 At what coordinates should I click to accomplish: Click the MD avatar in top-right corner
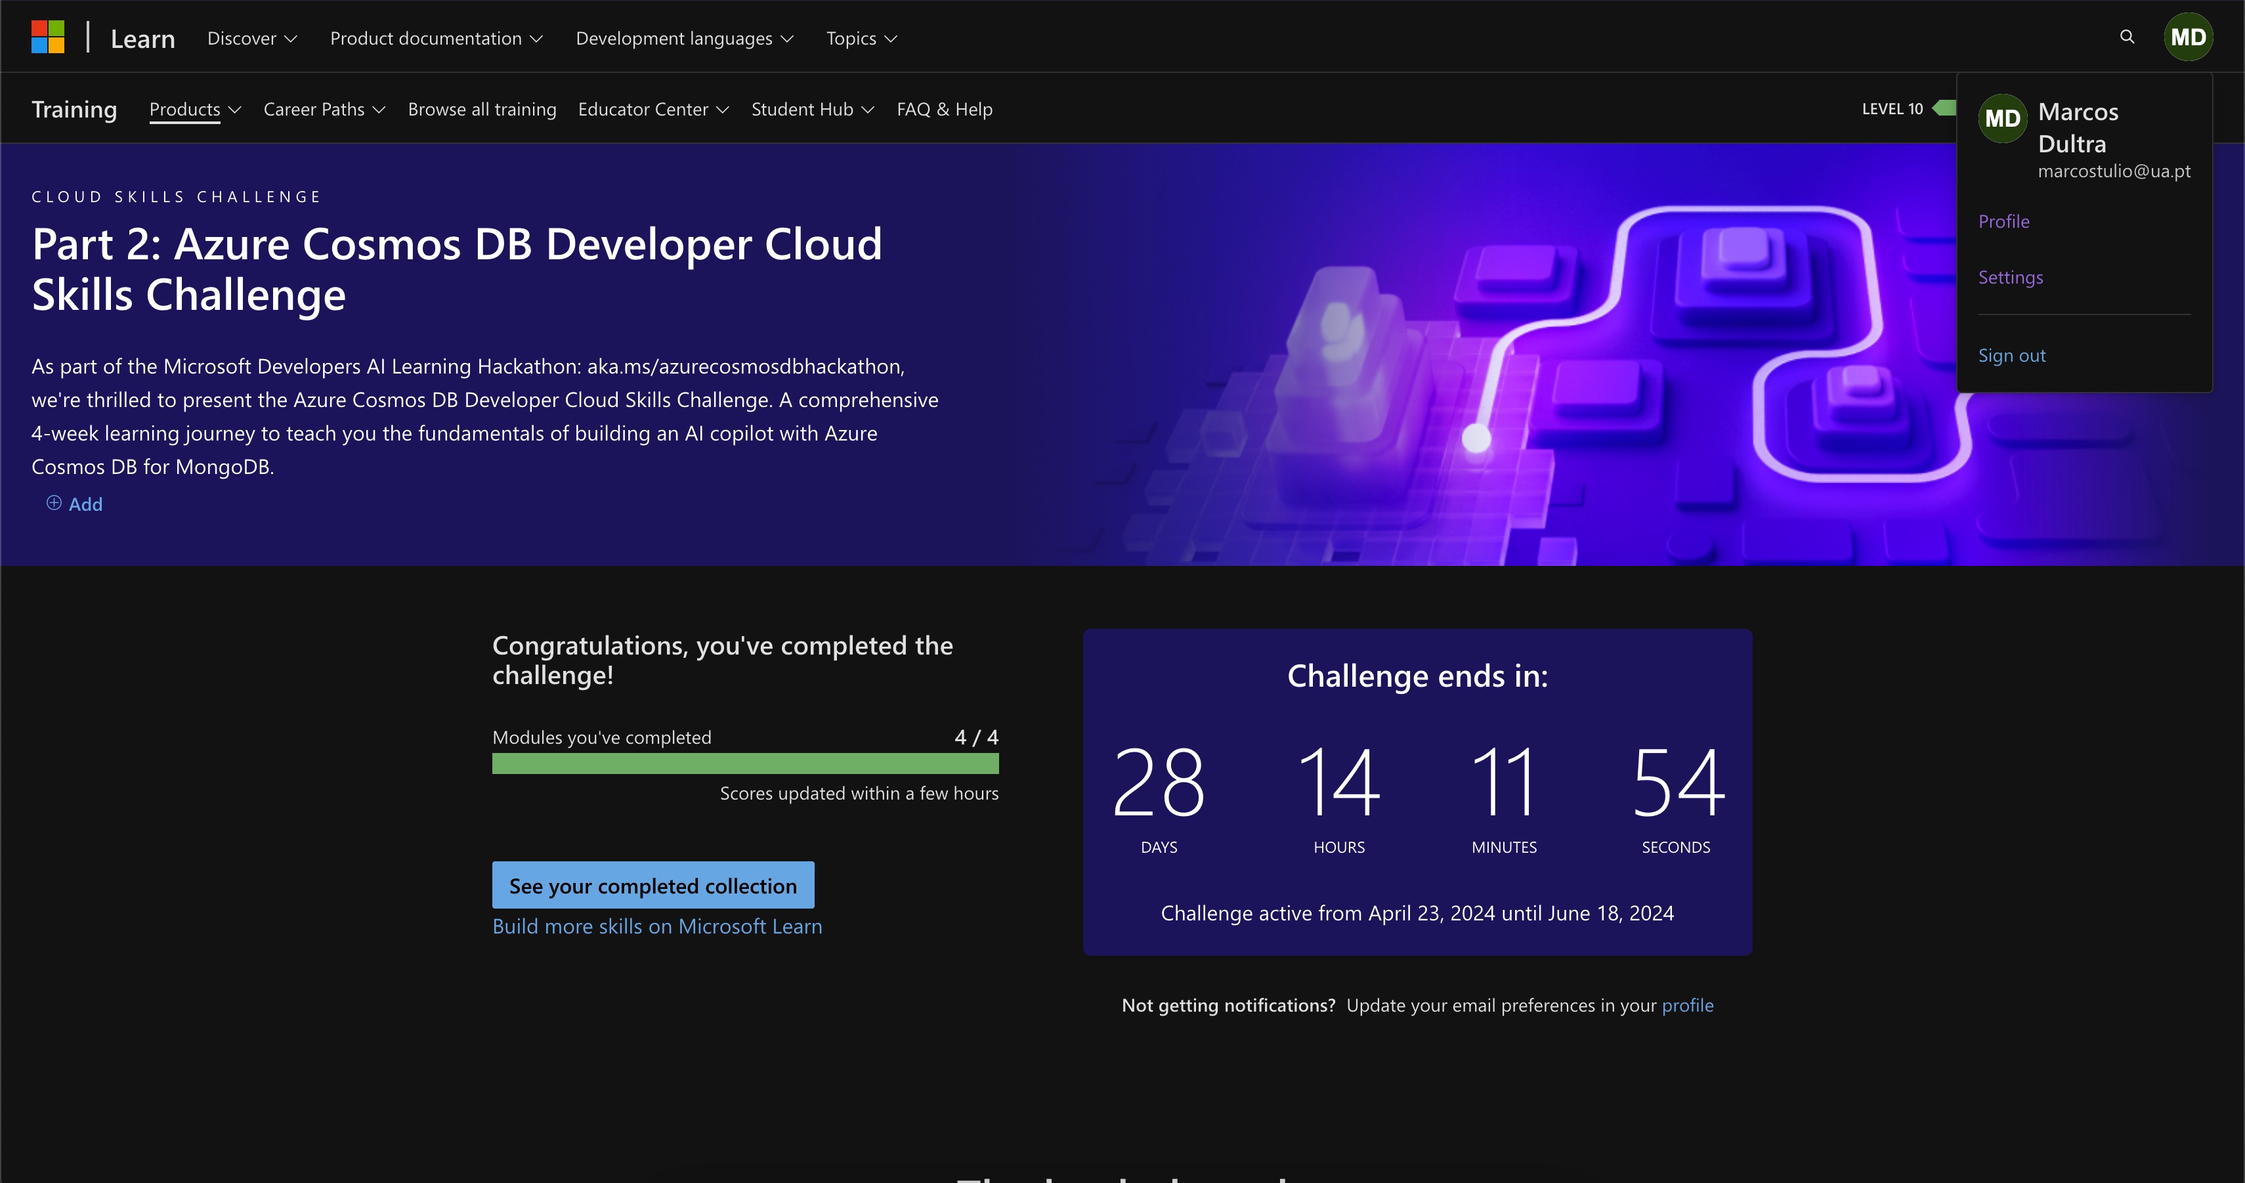pos(2189,37)
